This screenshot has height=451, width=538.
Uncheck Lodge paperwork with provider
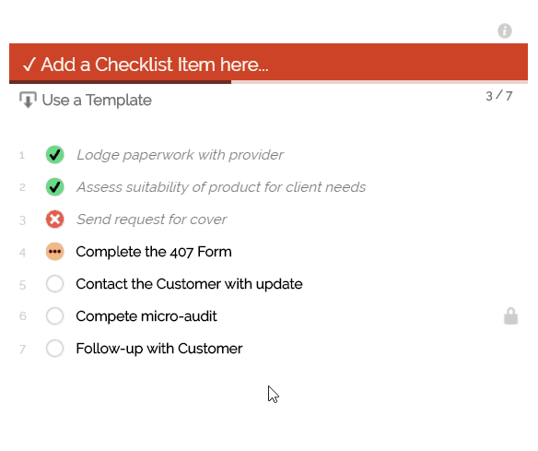point(55,155)
